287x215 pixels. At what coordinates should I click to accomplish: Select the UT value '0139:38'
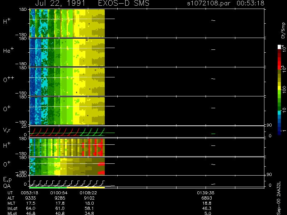(206, 193)
